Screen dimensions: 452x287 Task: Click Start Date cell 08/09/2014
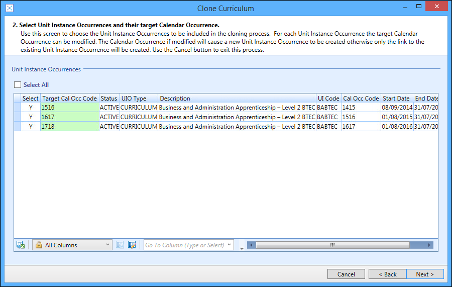(397, 107)
